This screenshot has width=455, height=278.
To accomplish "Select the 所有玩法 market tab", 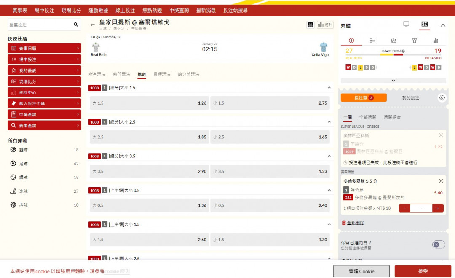I will (x=97, y=74).
